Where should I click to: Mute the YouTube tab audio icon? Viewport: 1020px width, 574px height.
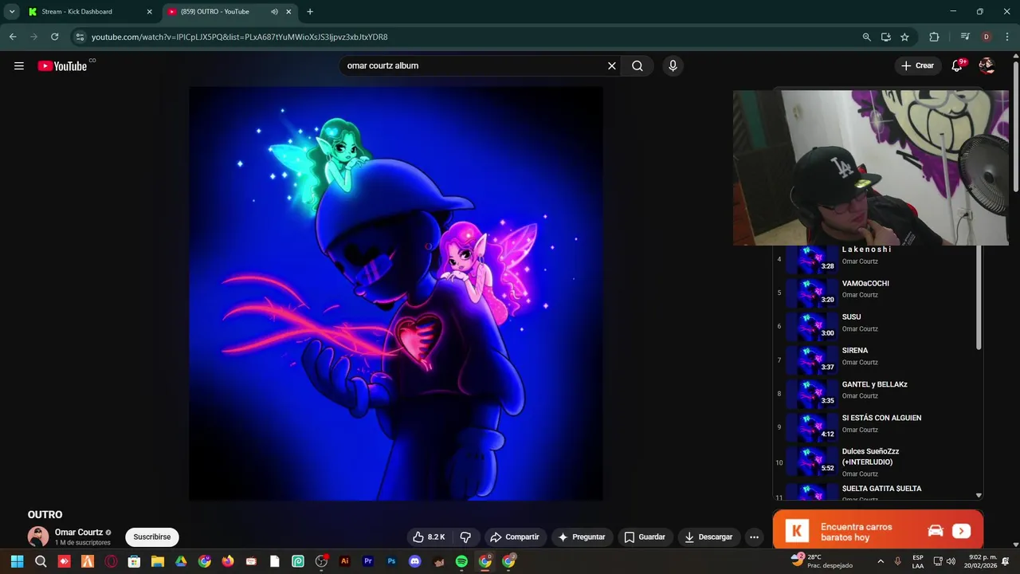[274, 12]
